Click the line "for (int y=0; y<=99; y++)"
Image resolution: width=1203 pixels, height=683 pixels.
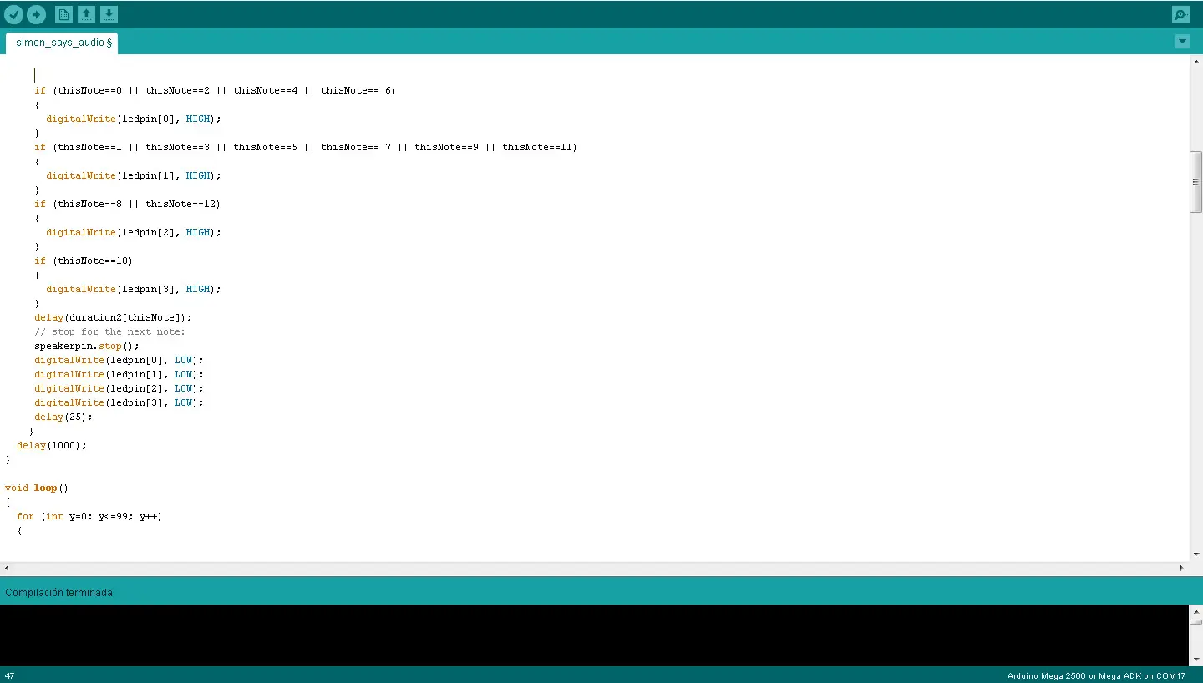(x=89, y=516)
